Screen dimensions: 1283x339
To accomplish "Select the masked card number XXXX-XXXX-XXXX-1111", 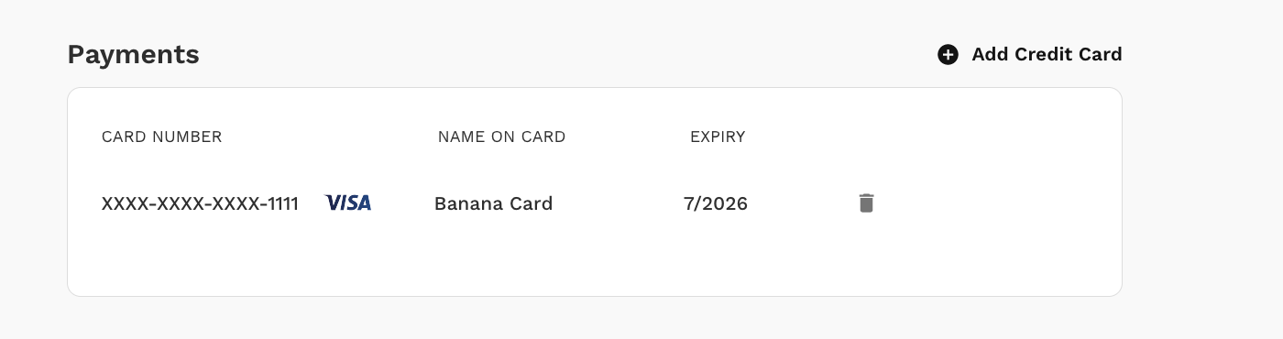I will [x=200, y=203].
